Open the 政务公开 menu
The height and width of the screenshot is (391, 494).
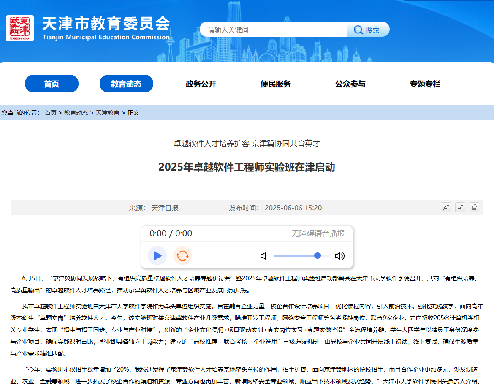point(201,84)
